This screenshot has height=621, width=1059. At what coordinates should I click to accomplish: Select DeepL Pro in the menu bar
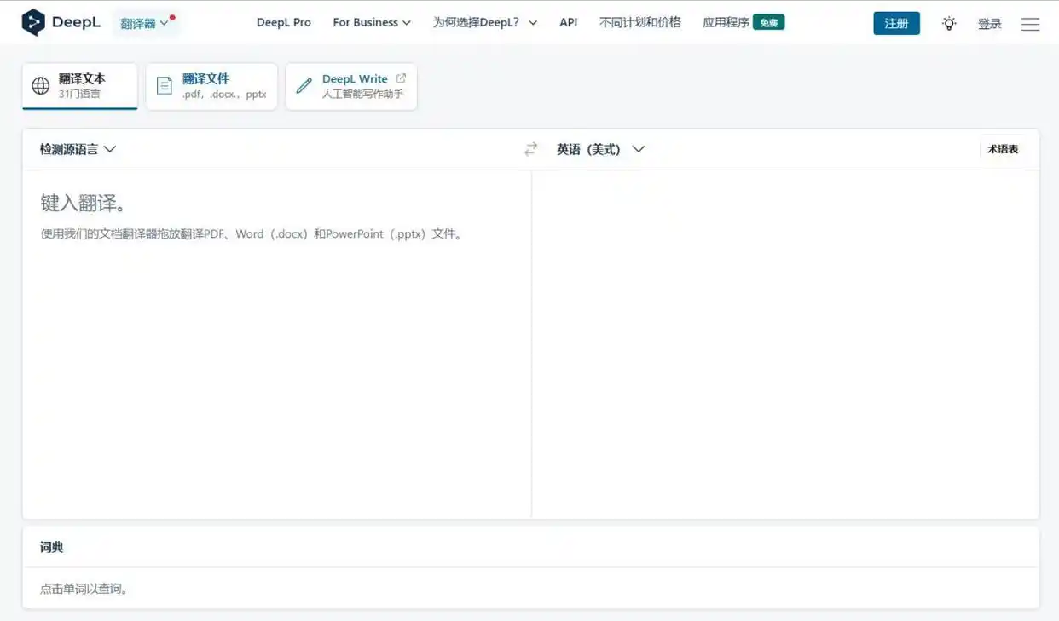pos(284,22)
